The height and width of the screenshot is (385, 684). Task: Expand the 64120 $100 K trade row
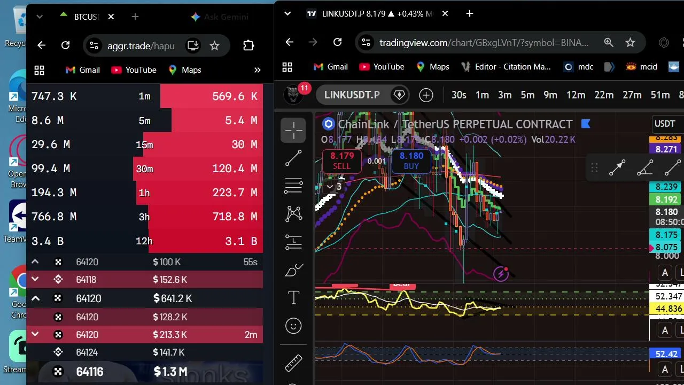point(35,262)
